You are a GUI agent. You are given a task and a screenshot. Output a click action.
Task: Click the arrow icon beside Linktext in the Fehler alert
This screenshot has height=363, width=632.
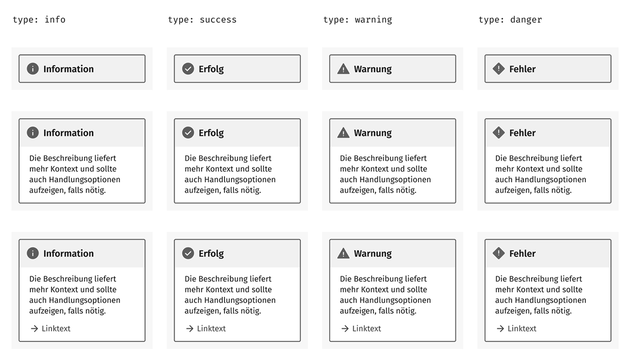pos(500,328)
